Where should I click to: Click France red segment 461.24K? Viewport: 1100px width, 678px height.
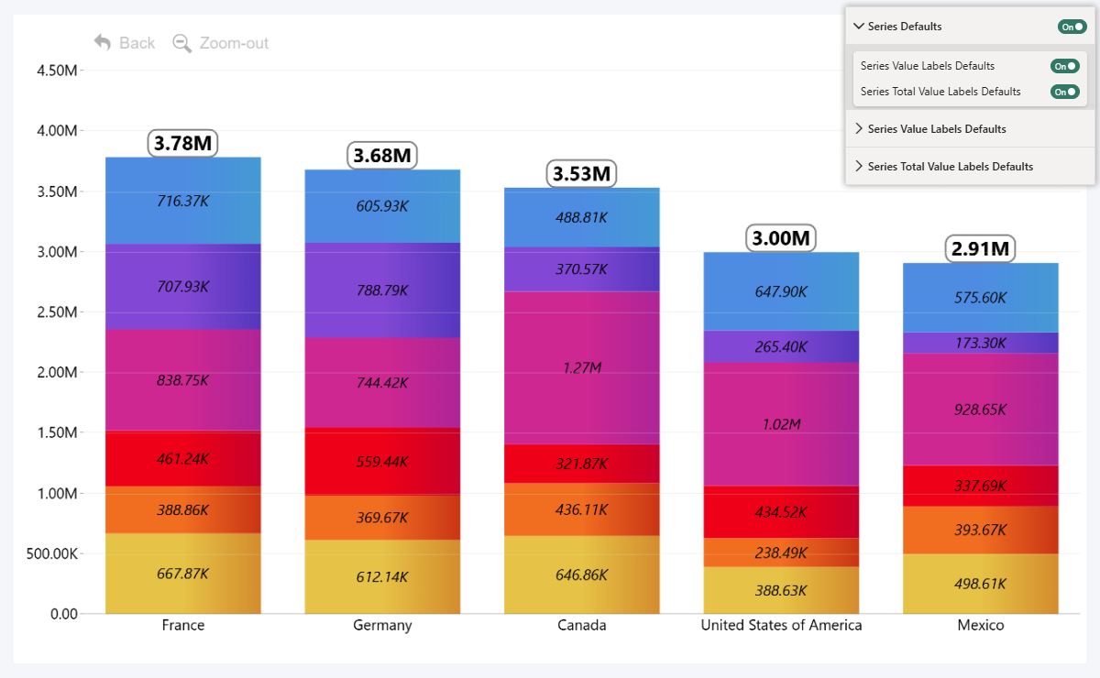click(183, 459)
